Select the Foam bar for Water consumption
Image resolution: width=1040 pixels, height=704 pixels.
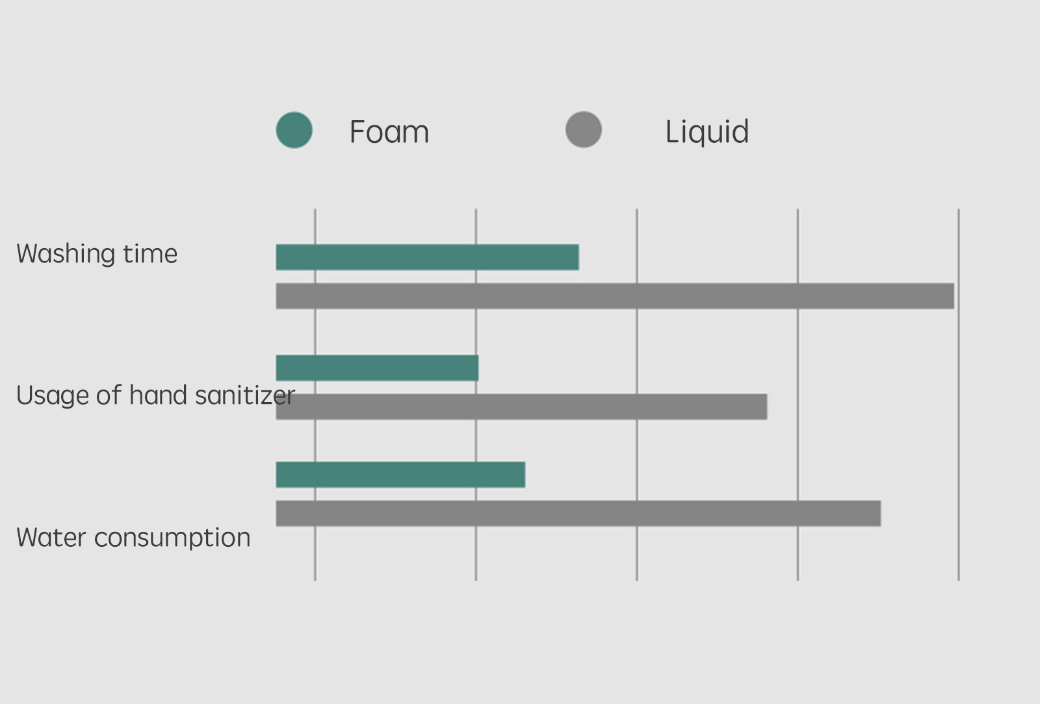coord(400,475)
